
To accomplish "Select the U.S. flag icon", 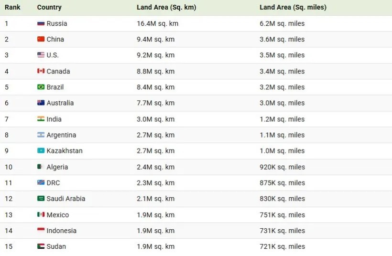I will click(x=41, y=55).
